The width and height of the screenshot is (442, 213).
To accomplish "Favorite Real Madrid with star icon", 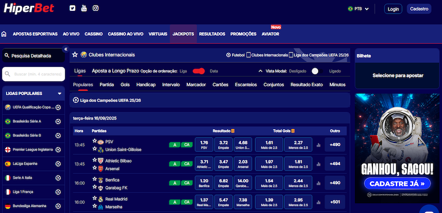I will (95, 198).
